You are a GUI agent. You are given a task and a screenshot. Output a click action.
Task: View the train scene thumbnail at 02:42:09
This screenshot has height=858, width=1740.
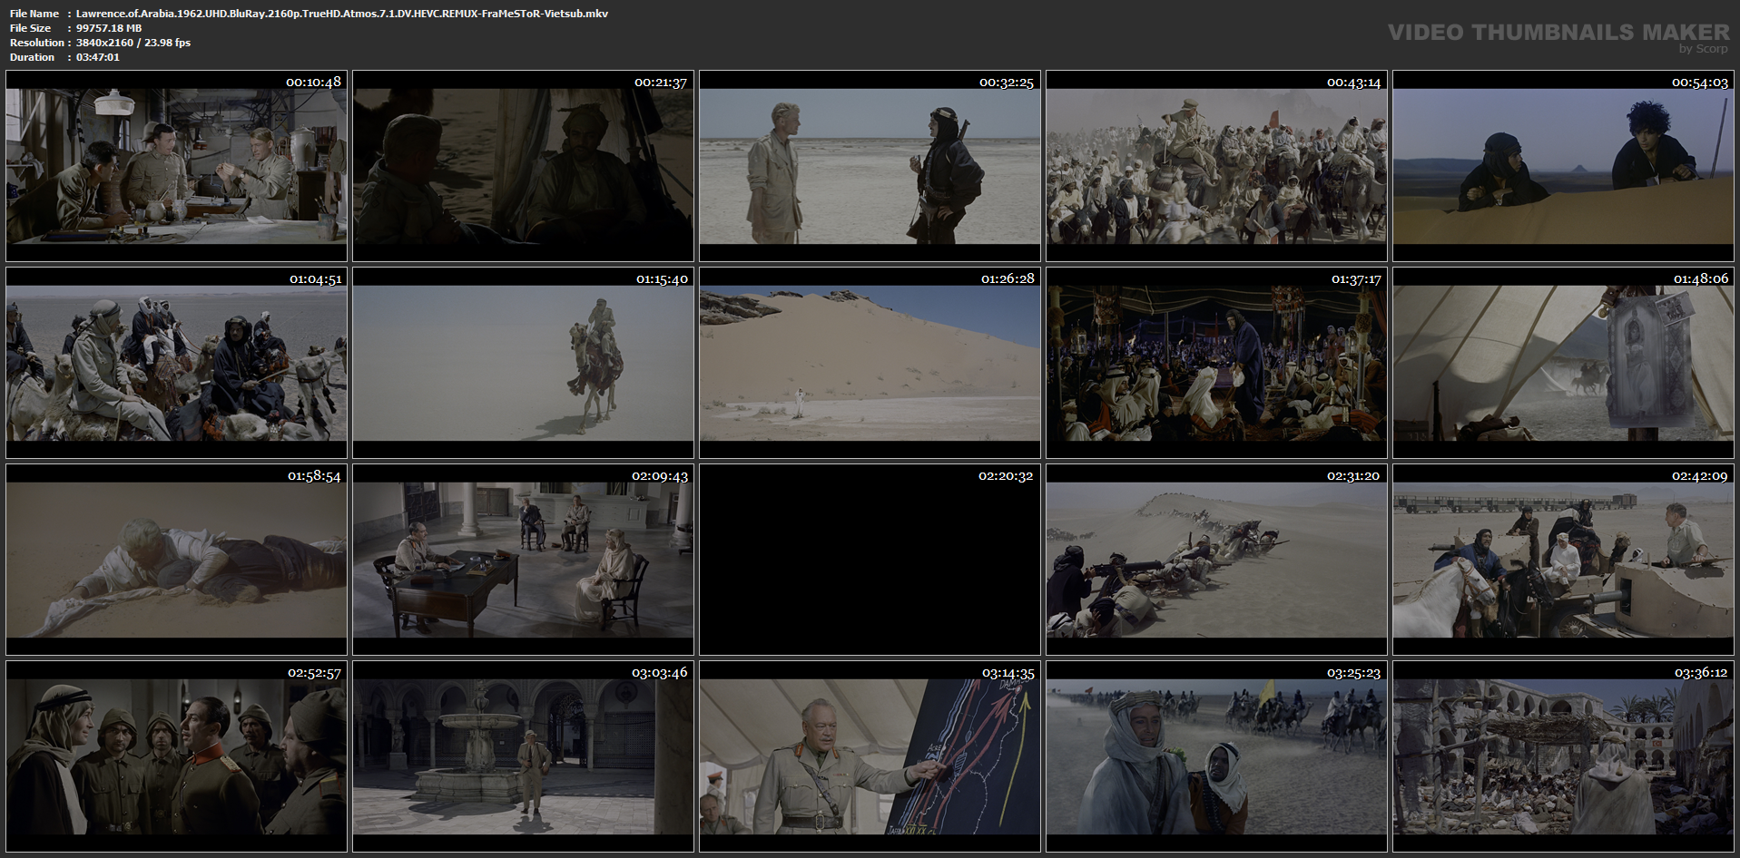pyautogui.click(x=1563, y=560)
